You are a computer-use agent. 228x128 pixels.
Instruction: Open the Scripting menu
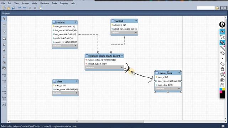pyautogui.click(x=64, y=3)
